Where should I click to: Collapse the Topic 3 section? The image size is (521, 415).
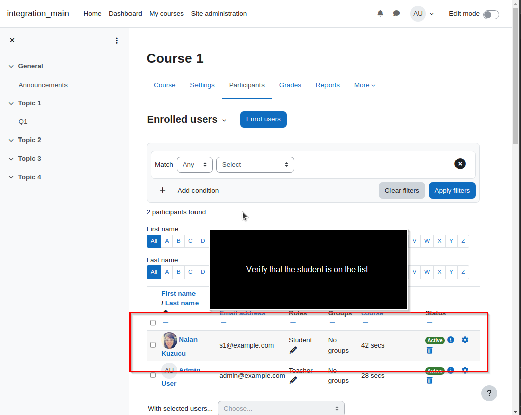click(x=11, y=159)
